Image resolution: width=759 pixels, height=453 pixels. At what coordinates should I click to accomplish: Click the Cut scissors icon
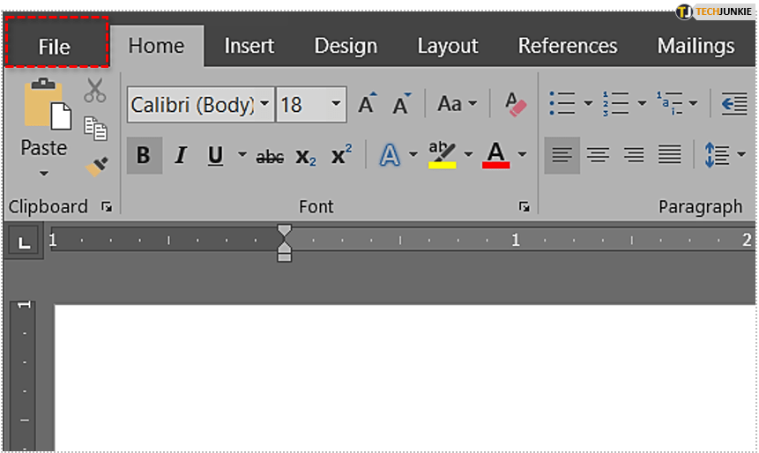point(94,90)
